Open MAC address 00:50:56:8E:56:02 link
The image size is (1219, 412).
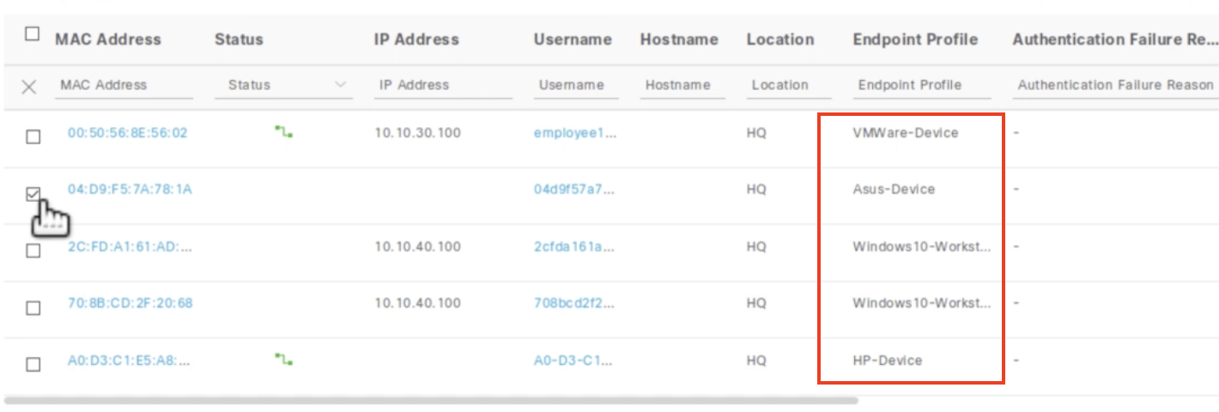[127, 133]
